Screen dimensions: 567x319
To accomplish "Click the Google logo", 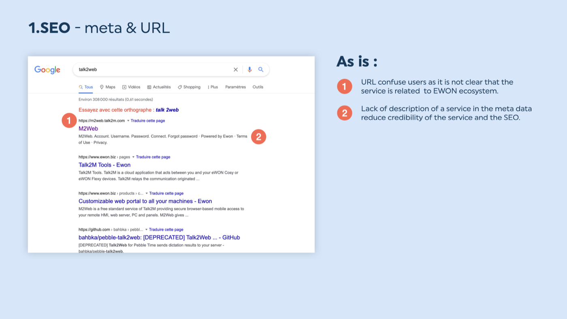I will (x=47, y=70).
